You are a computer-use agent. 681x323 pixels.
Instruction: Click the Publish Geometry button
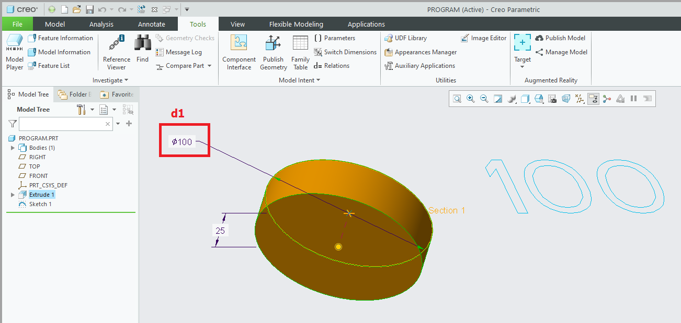[x=273, y=50]
